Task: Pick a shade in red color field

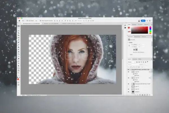Action: (x=140, y=30)
